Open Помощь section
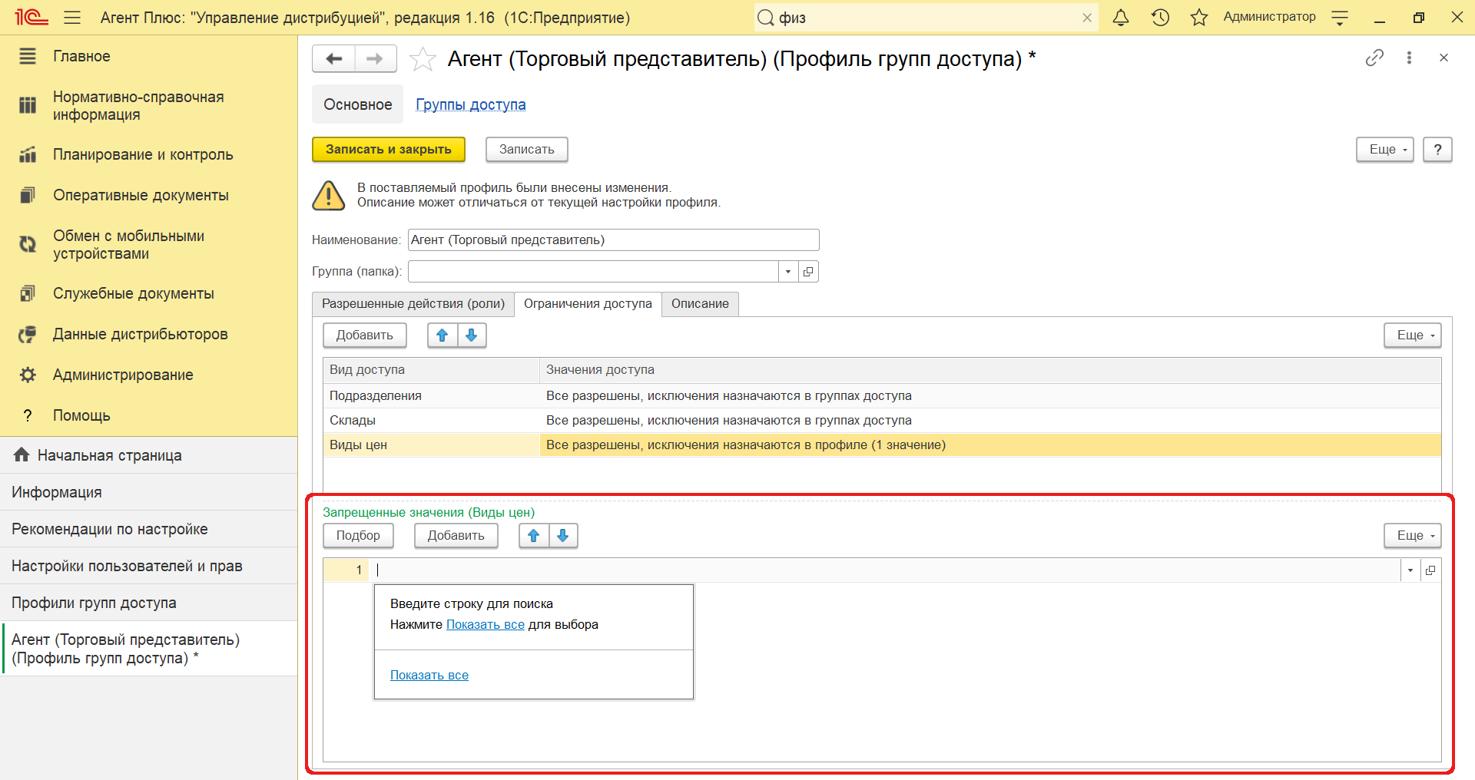 point(81,415)
